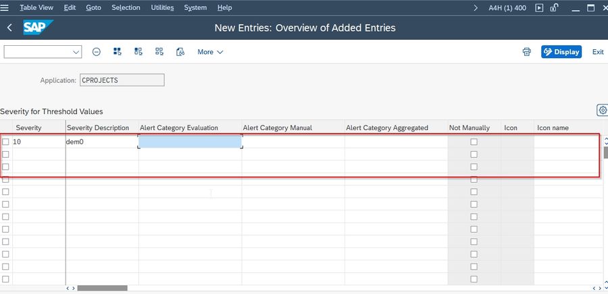Click the lock icon in title bar
Screen dimensions: 608x294
coord(555,7)
